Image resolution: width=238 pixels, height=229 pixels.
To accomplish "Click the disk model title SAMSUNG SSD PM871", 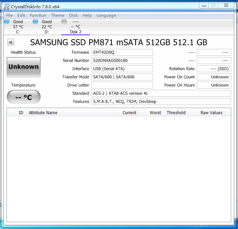I will click(119, 42).
